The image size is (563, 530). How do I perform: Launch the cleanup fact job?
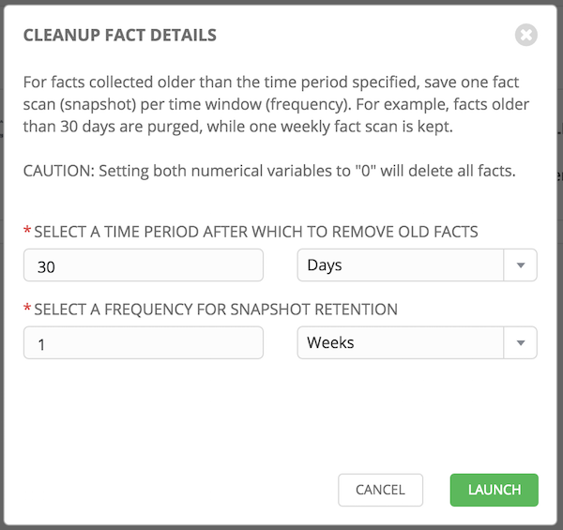(495, 490)
